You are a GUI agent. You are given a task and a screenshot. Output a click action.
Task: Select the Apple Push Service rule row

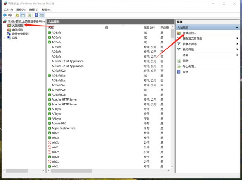point(108,128)
